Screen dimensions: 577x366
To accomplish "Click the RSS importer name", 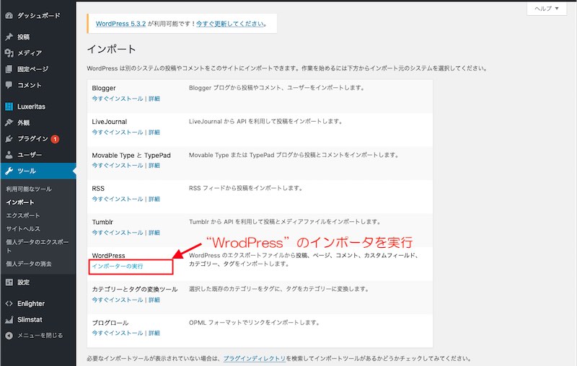I will [x=98, y=189].
